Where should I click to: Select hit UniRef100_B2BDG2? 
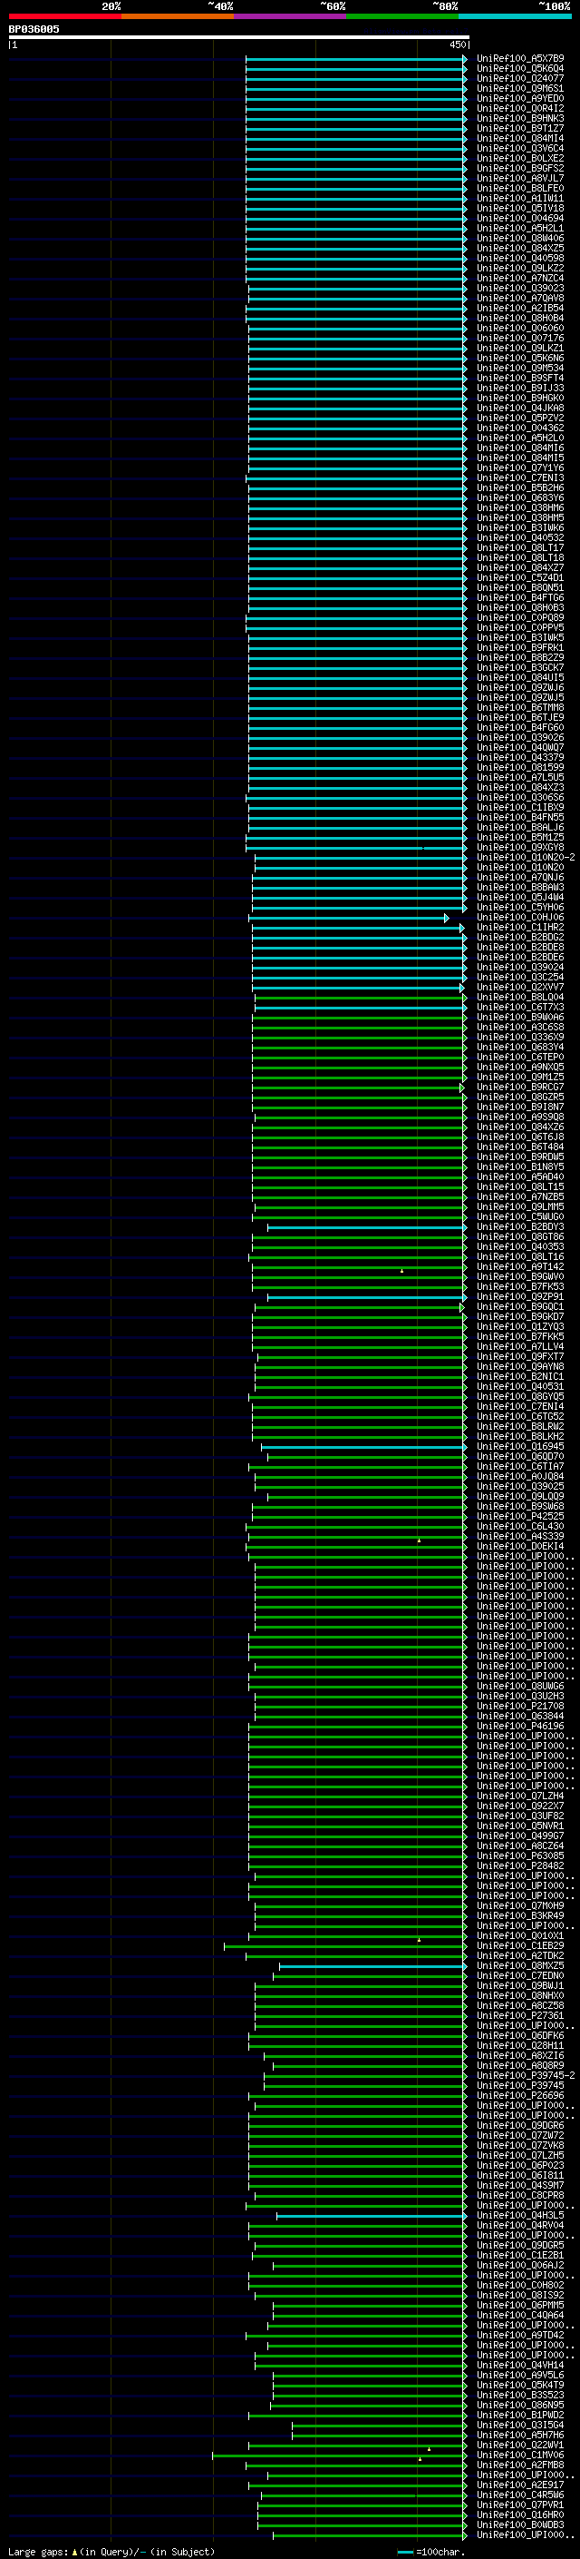[x=520, y=937]
